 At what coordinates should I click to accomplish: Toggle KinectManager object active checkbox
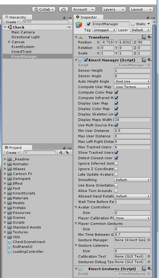(x=88, y=24)
